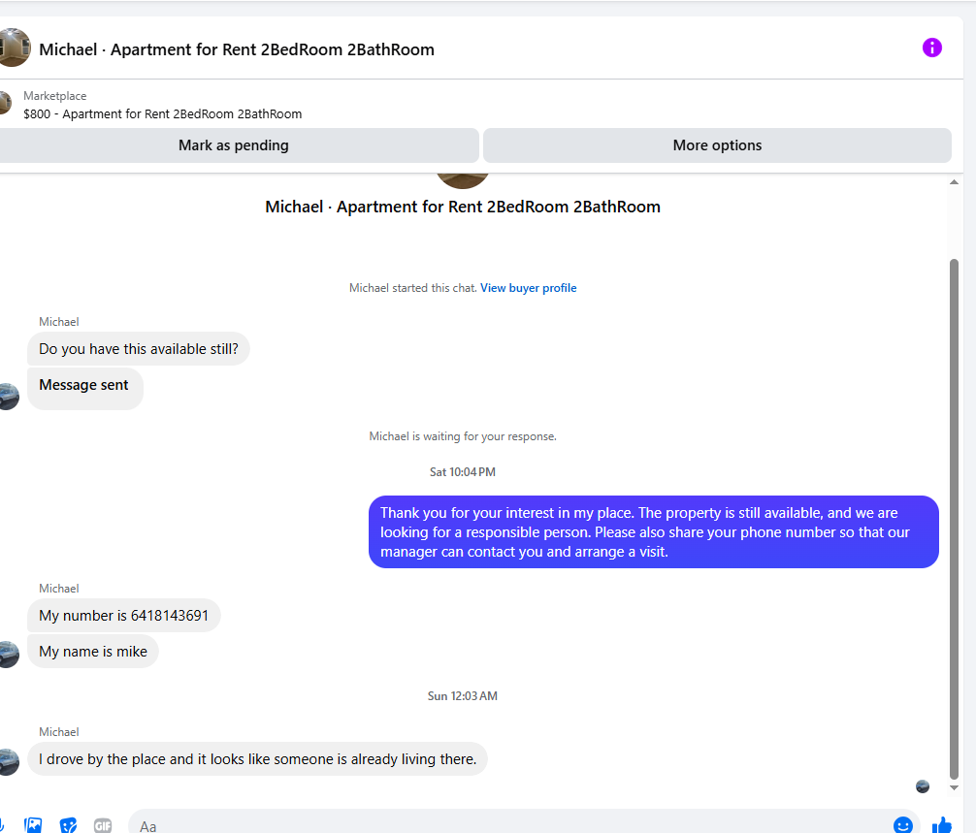Open the View buyer profile link
976x833 pixels.
tap(528, 287)
